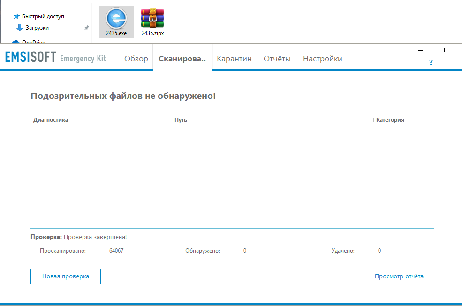Click the Подозрительных файлов не обнаружено! heading
Image resolution: width=462 pixels, height=306 pixels.
pyautogui.click(x=123, y=96)
